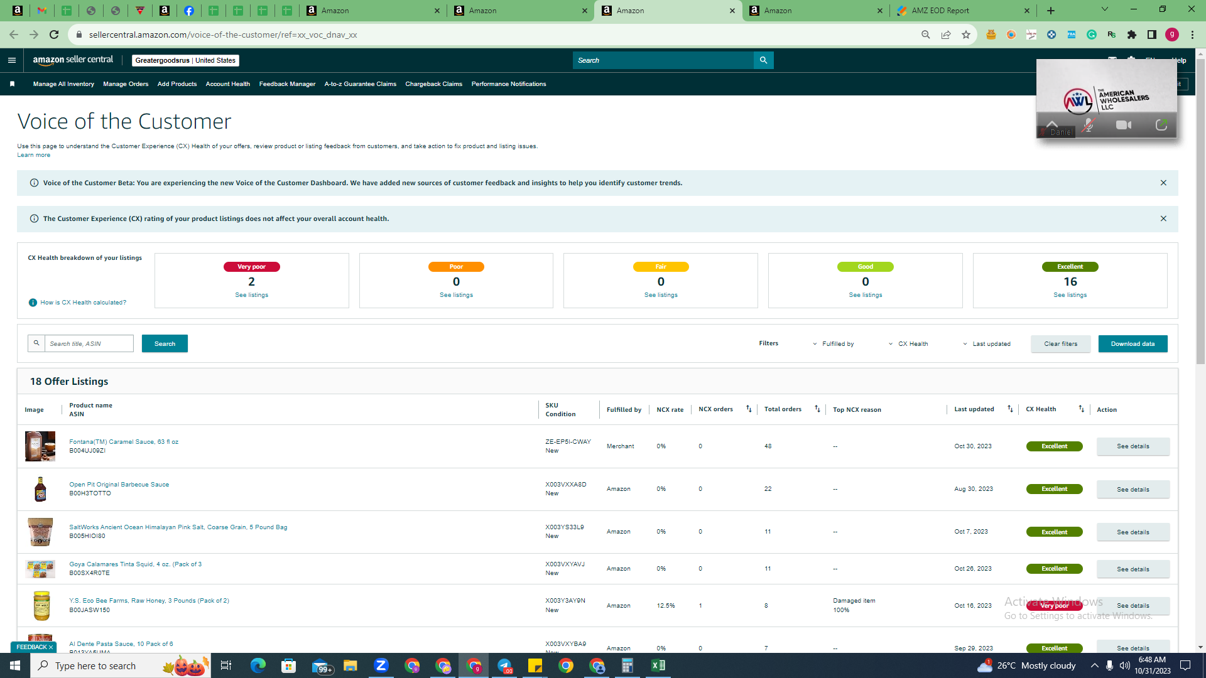1206x678 pixels.
Task: Show hidden system tray icons
Action: tap(1094, 665)
